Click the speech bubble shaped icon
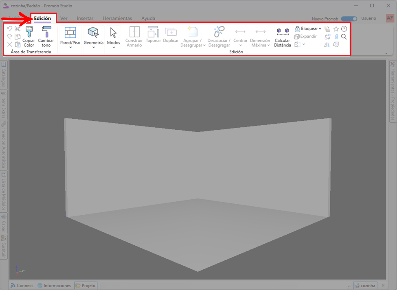 (x=336, y=45)
